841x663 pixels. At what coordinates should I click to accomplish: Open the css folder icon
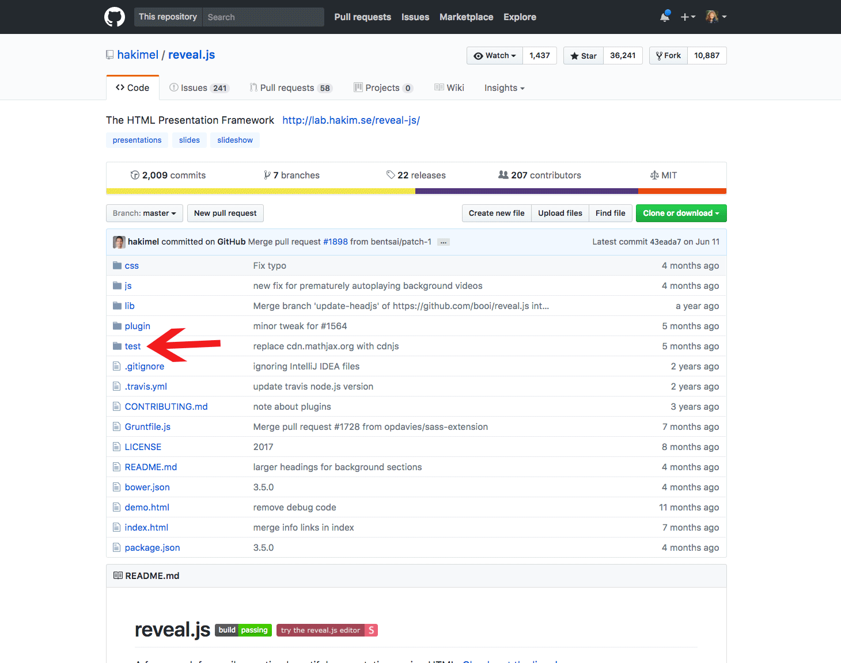pyautogui.click(x=116, y=265)
